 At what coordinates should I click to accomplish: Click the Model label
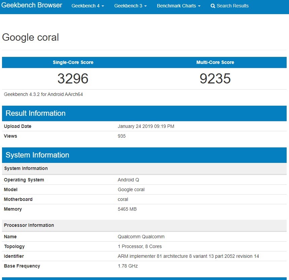click(x=11, y=189)
